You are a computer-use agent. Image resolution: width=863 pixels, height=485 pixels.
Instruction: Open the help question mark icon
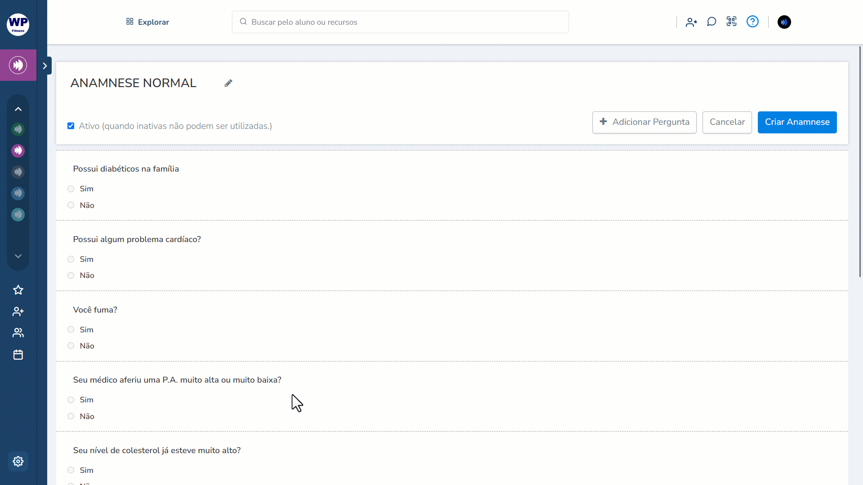coord(752,22)
